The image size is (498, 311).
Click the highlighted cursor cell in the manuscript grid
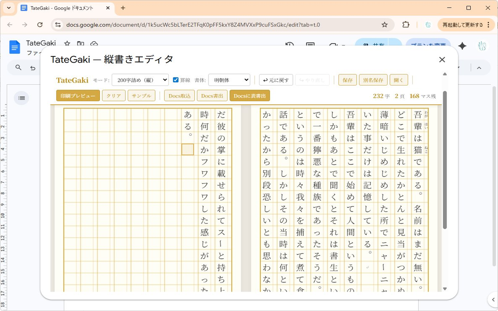188,149
